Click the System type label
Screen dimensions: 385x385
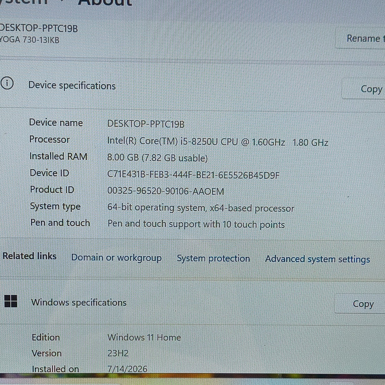coord(55,207)
